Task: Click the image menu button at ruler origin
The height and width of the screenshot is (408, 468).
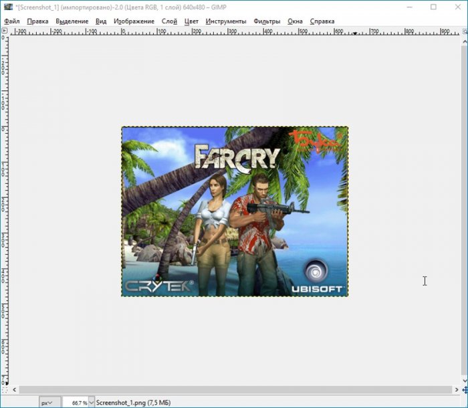Action: 4,31
